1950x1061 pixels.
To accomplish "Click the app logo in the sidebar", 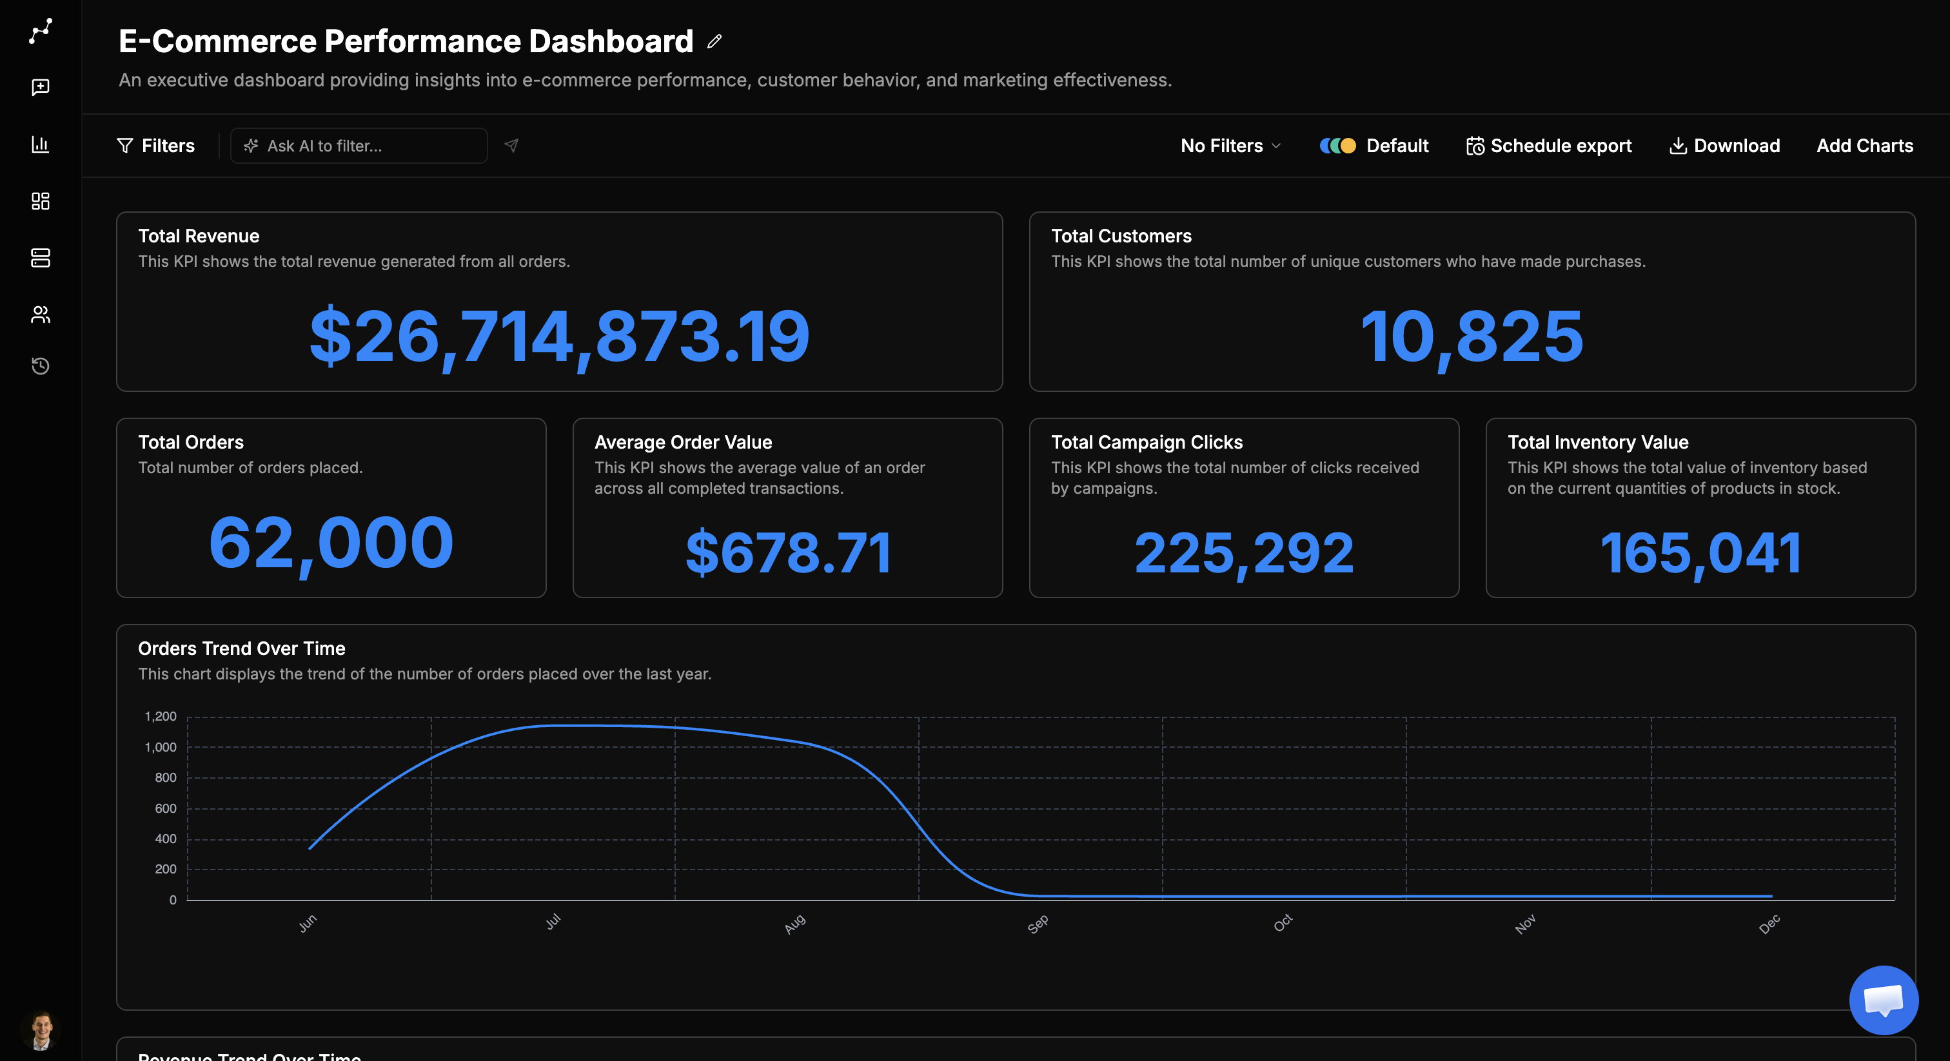I will click(41, 31).
